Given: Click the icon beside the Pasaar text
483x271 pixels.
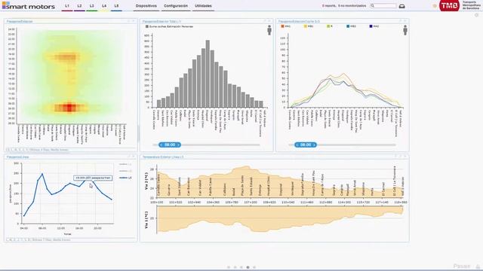Looking at the screenshot, I should (x=478, y=266).
